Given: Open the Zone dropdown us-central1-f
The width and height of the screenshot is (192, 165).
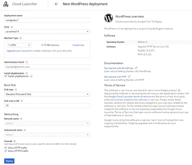Looking at the screenshot, I should point(47,32).
